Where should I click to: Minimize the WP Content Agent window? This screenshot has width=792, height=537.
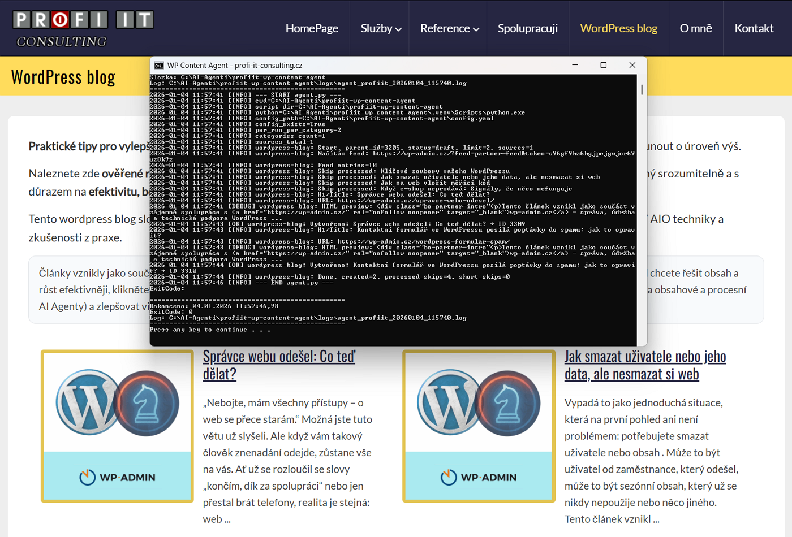[575, 65]
